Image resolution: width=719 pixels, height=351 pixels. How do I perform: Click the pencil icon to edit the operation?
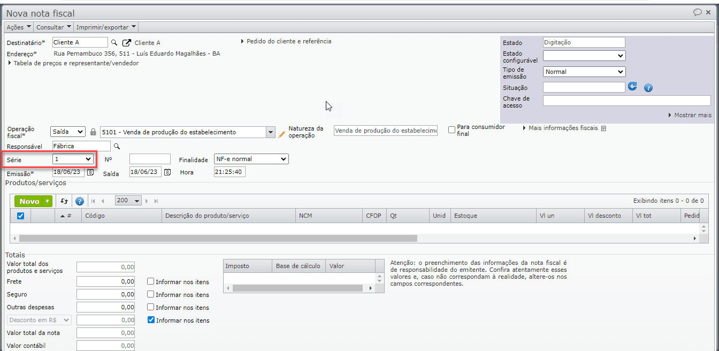click(282, 134)
